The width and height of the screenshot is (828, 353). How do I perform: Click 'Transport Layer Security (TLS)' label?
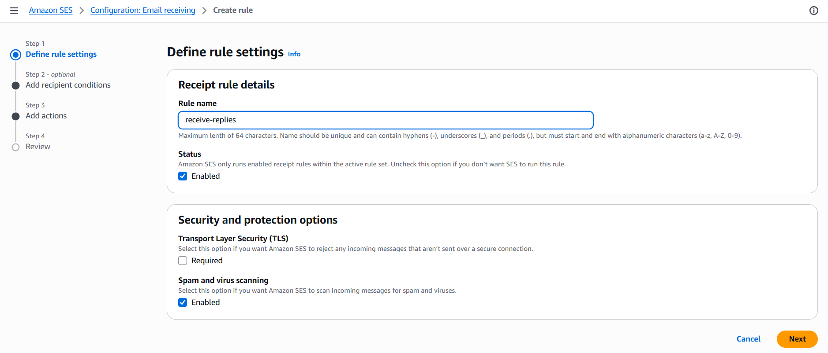[x=233, y=239]
